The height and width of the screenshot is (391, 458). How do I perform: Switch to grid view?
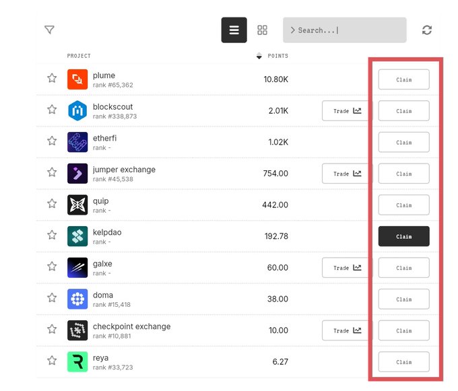click(262, 30)
